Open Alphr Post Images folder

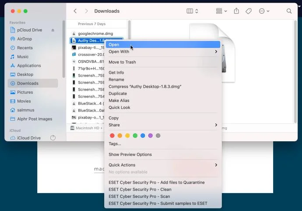35,119
